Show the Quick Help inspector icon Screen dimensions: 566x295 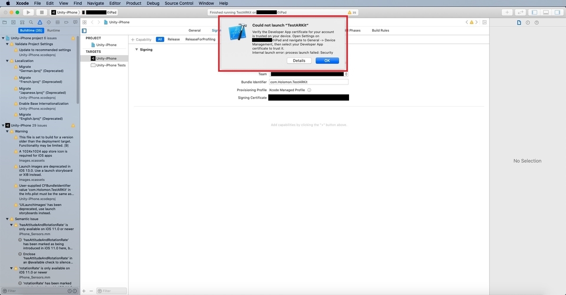pyautogui.click(x=537, y=22)
